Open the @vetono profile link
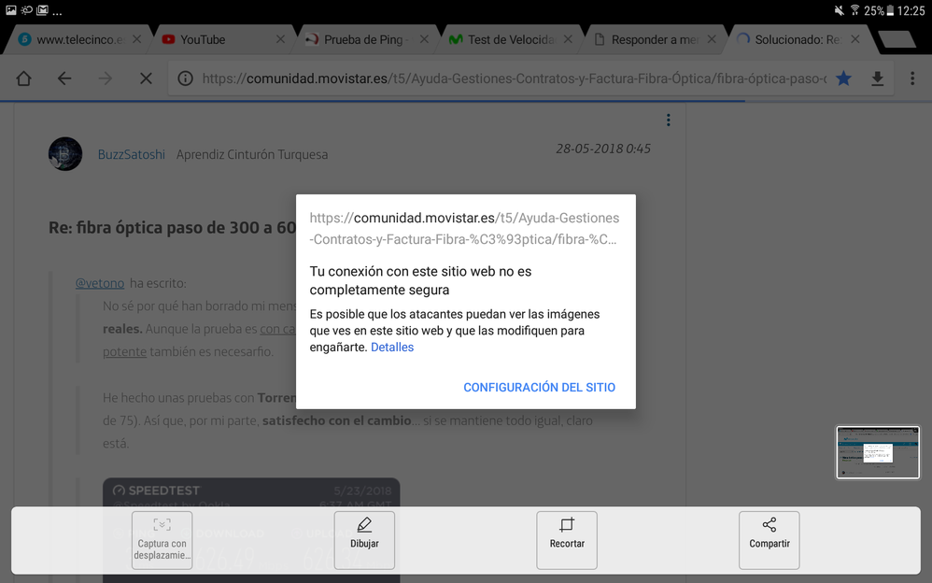932x583 pixels. (x=100, y=282)
